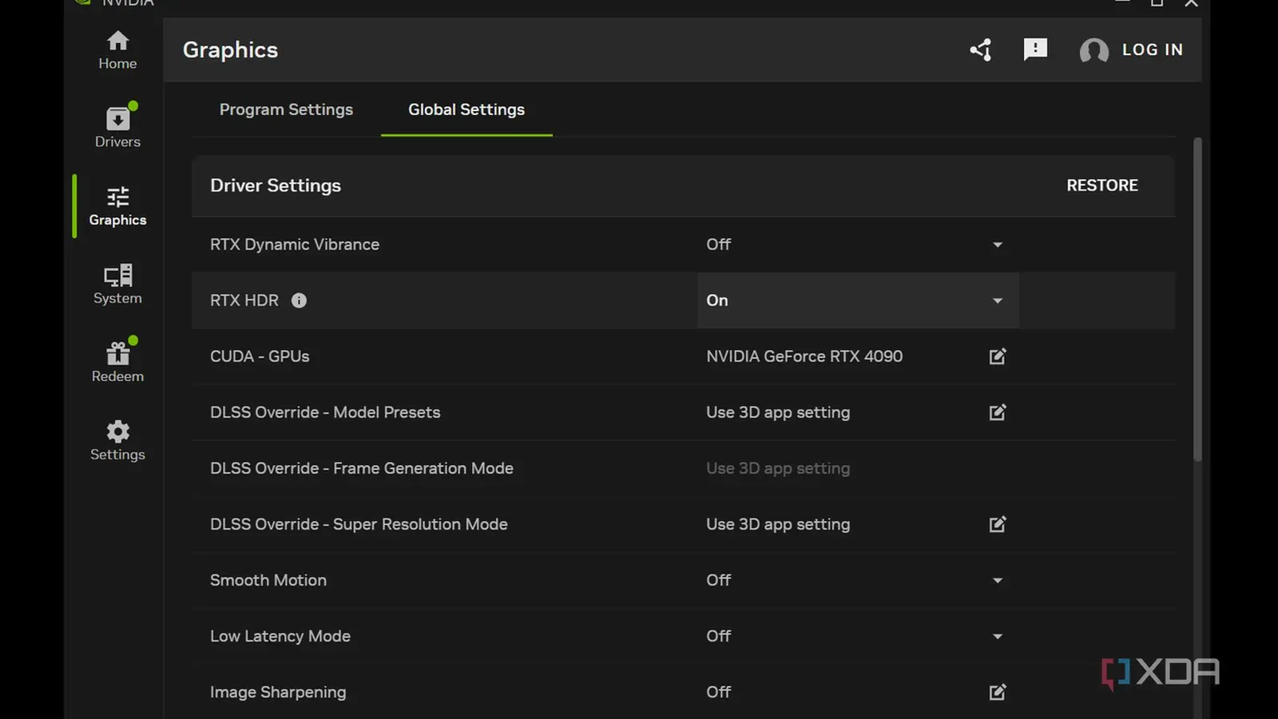Click the share icon in header
This screenshot has height=719, width=1278.
(981, 50)
